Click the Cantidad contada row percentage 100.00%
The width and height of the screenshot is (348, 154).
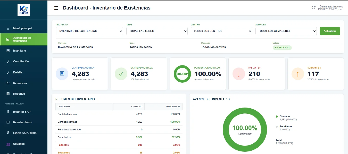[175, 122]
